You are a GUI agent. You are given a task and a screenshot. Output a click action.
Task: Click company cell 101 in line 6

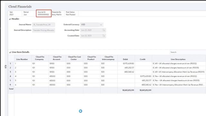40,85
